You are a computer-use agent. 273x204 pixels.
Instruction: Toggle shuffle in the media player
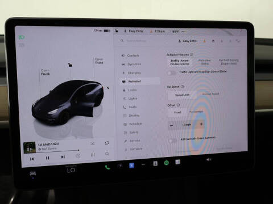coord(92,144)
